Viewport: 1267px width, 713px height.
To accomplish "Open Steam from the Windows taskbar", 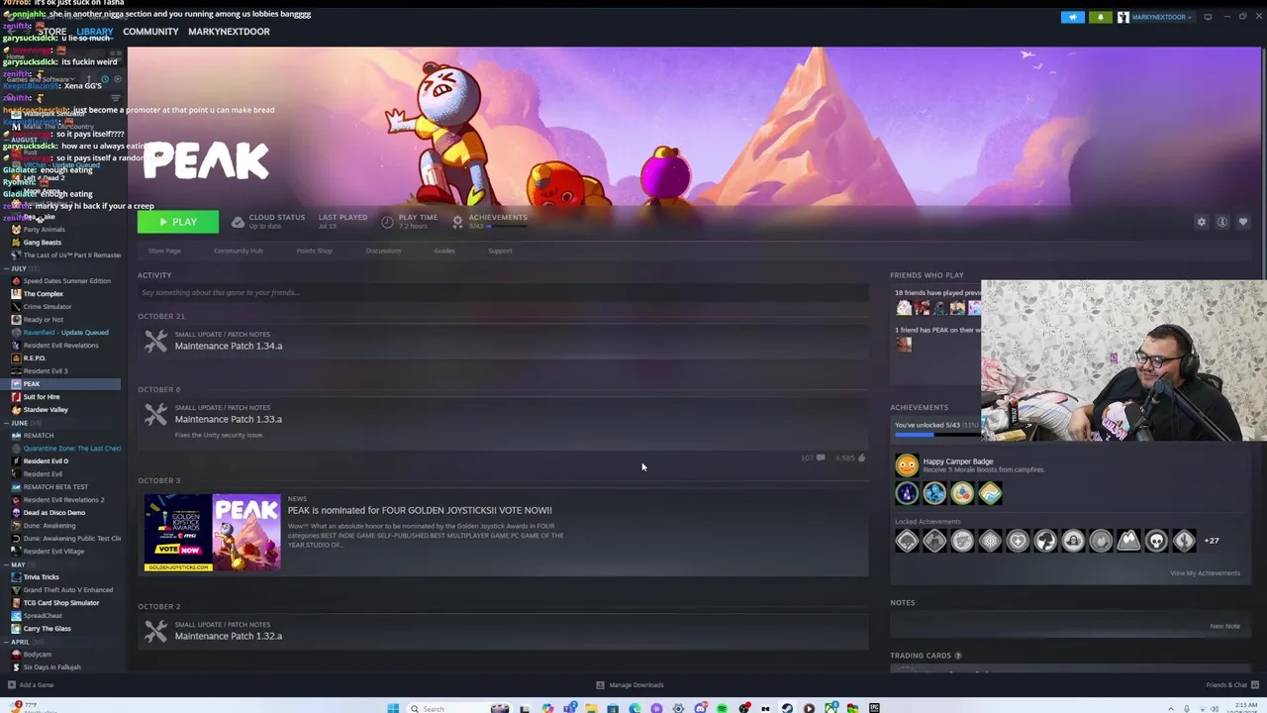I will tap(787, 708).
